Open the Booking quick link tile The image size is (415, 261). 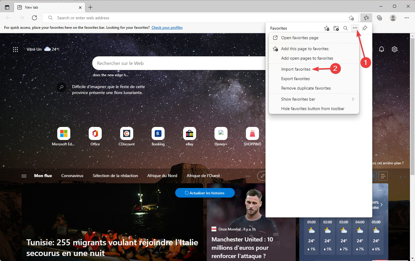[158, 137]
